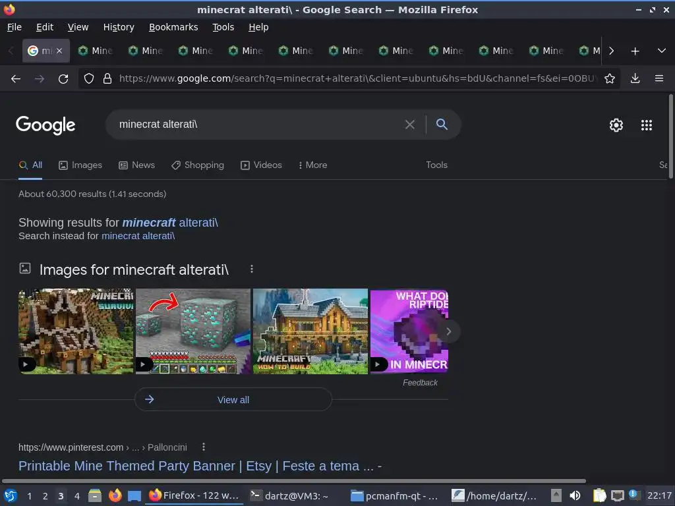The image size is (675, 506).
Task: Search instead for minecrat alterati\ link
Action: (x=138, y=237)
